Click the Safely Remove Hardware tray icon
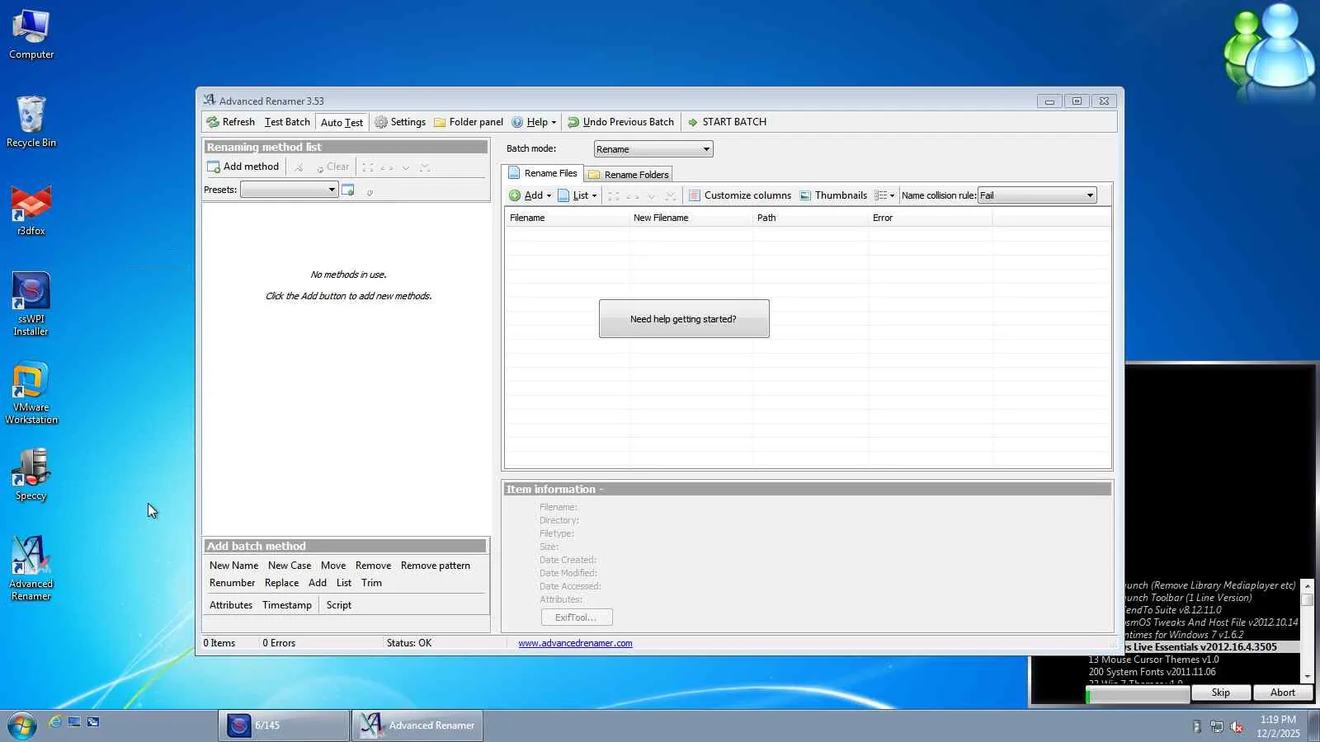Viewport: 1320px width, 742px height. pos(1197,726)
